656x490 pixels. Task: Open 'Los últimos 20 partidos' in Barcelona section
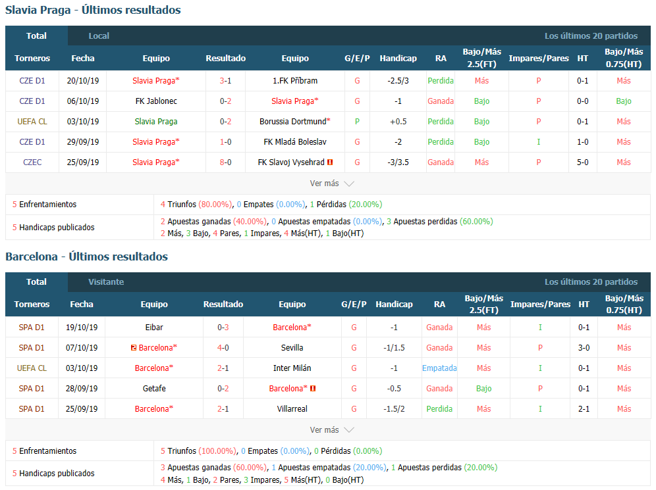[591, 282]
